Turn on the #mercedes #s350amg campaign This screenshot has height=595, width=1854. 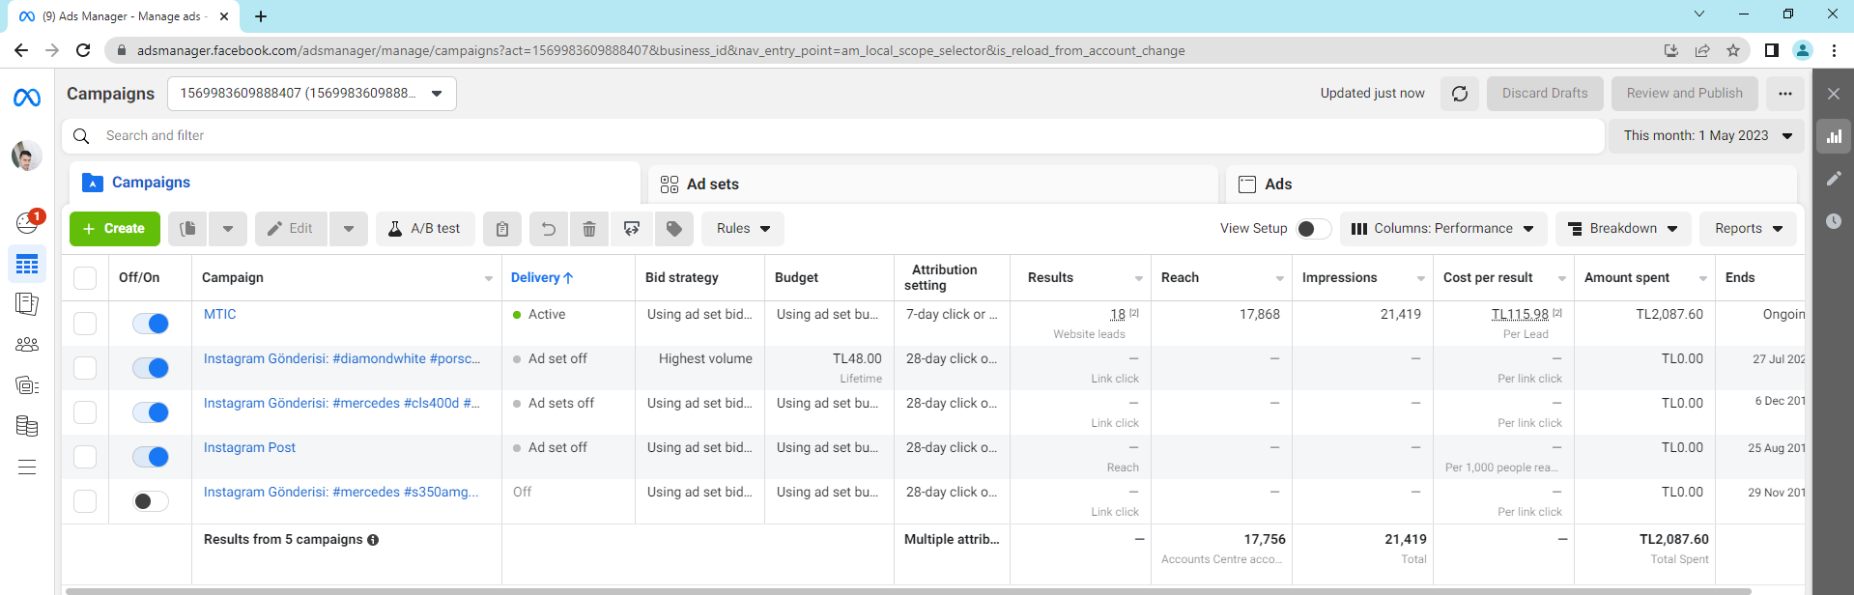pyautogui.click(x=151, y=501)
